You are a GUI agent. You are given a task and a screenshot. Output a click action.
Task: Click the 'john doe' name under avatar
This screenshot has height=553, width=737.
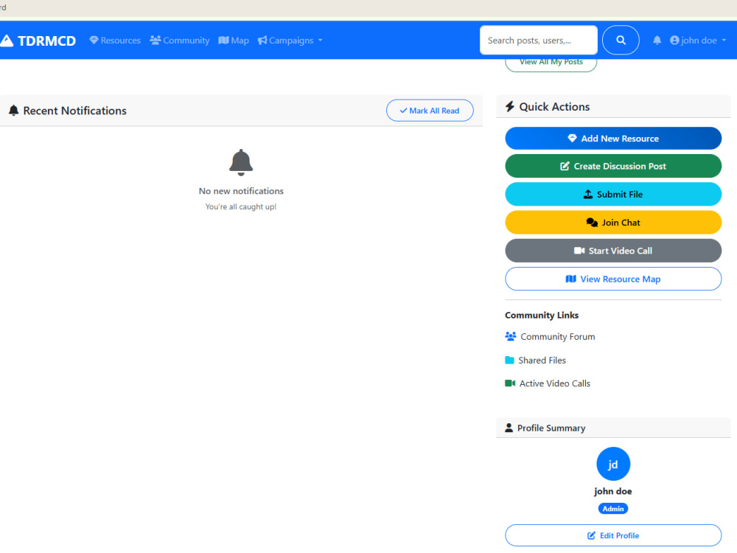(x=613, y=491)
